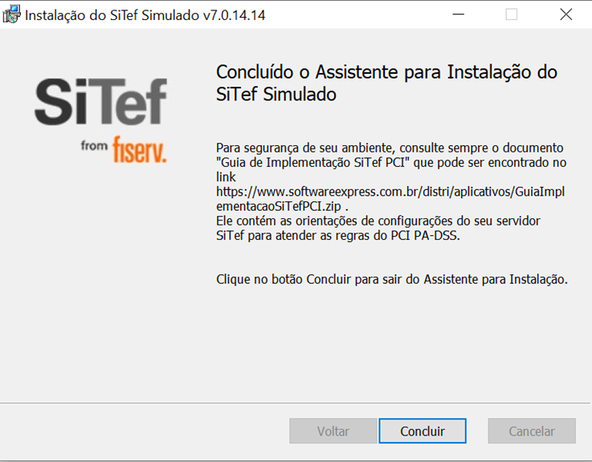
Task: Minimize the SiTef installer window
Action: 458,14
